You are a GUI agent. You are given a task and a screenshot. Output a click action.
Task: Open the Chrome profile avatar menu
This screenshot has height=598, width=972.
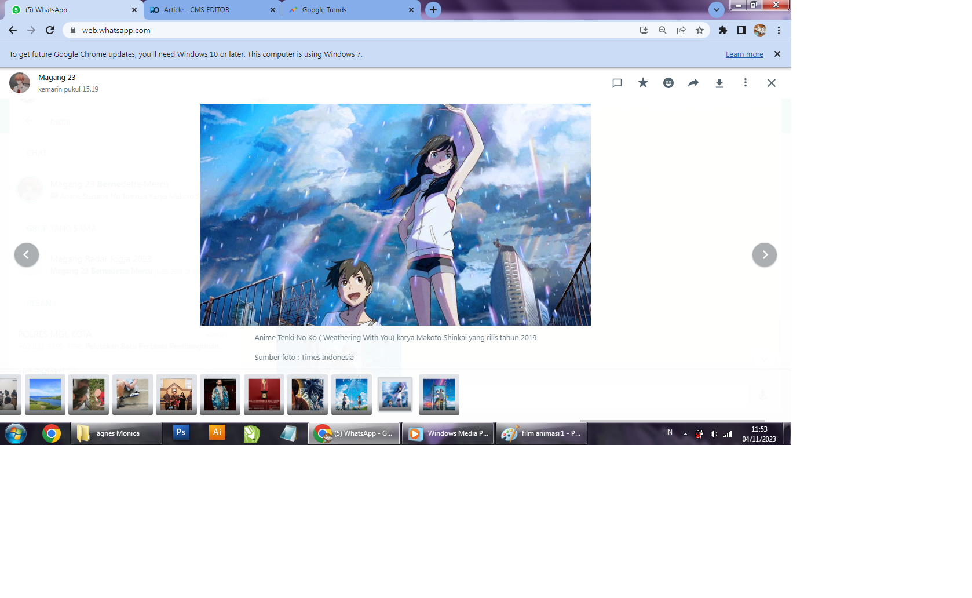click(x=760, y=30)
